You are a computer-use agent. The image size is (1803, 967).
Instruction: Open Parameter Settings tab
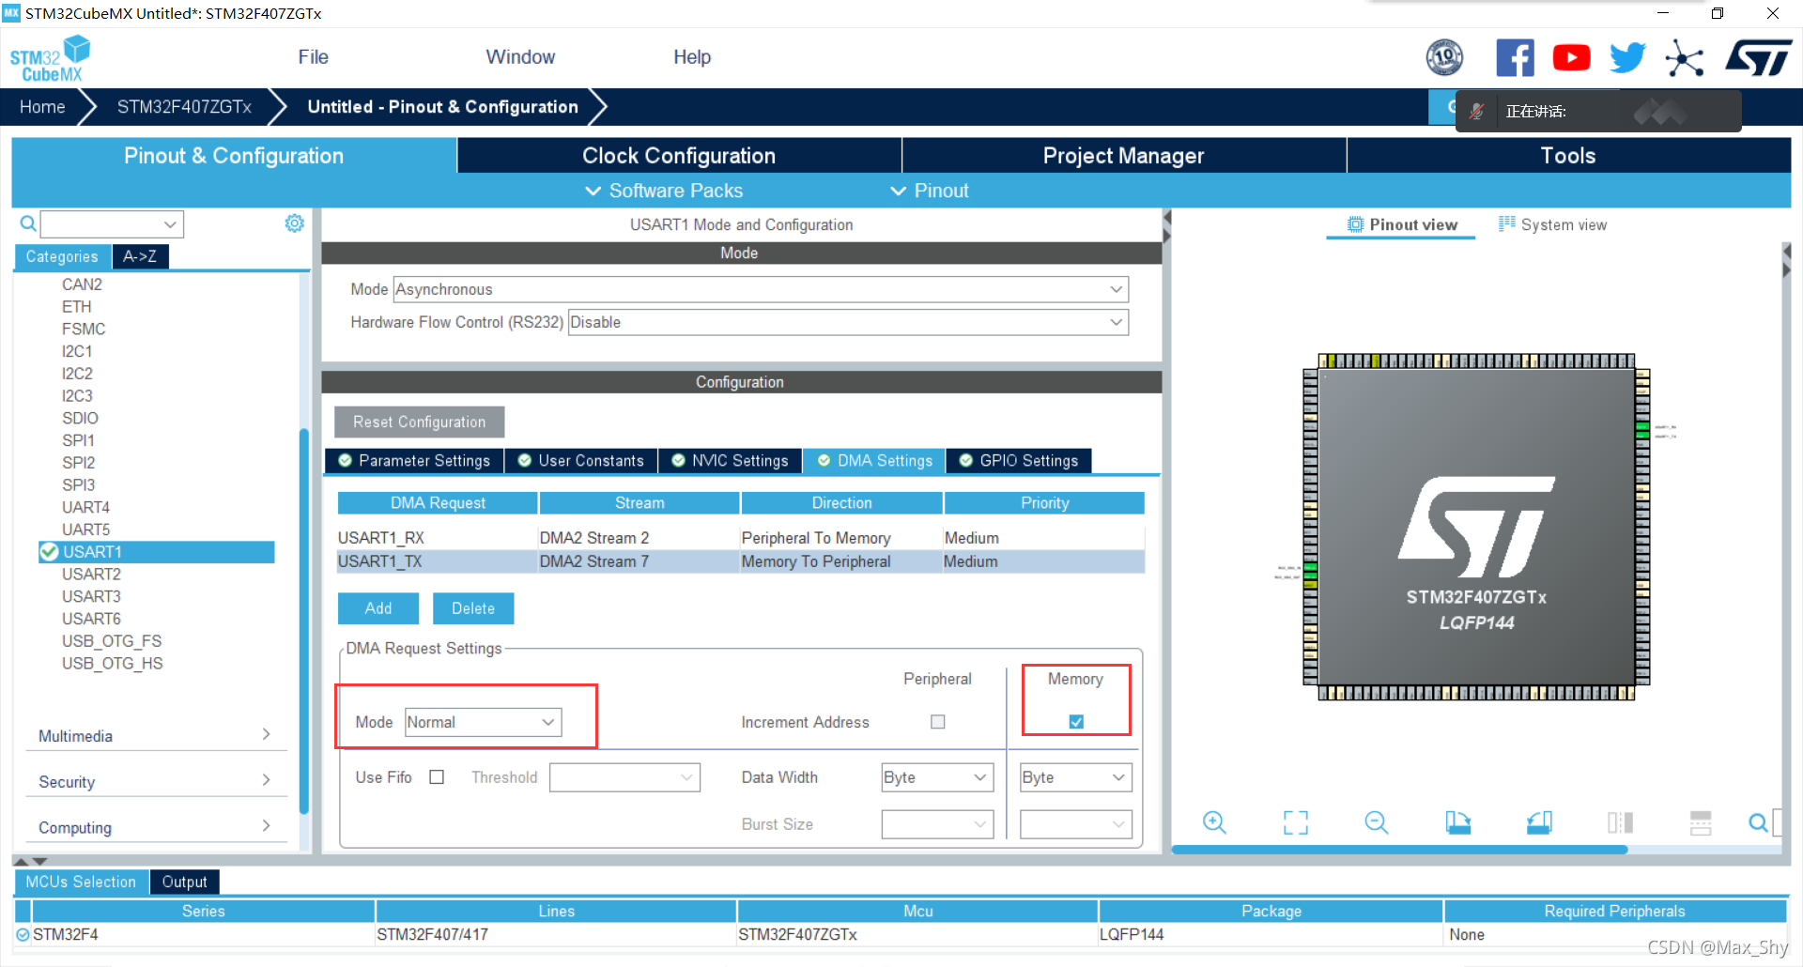point(414,460)
